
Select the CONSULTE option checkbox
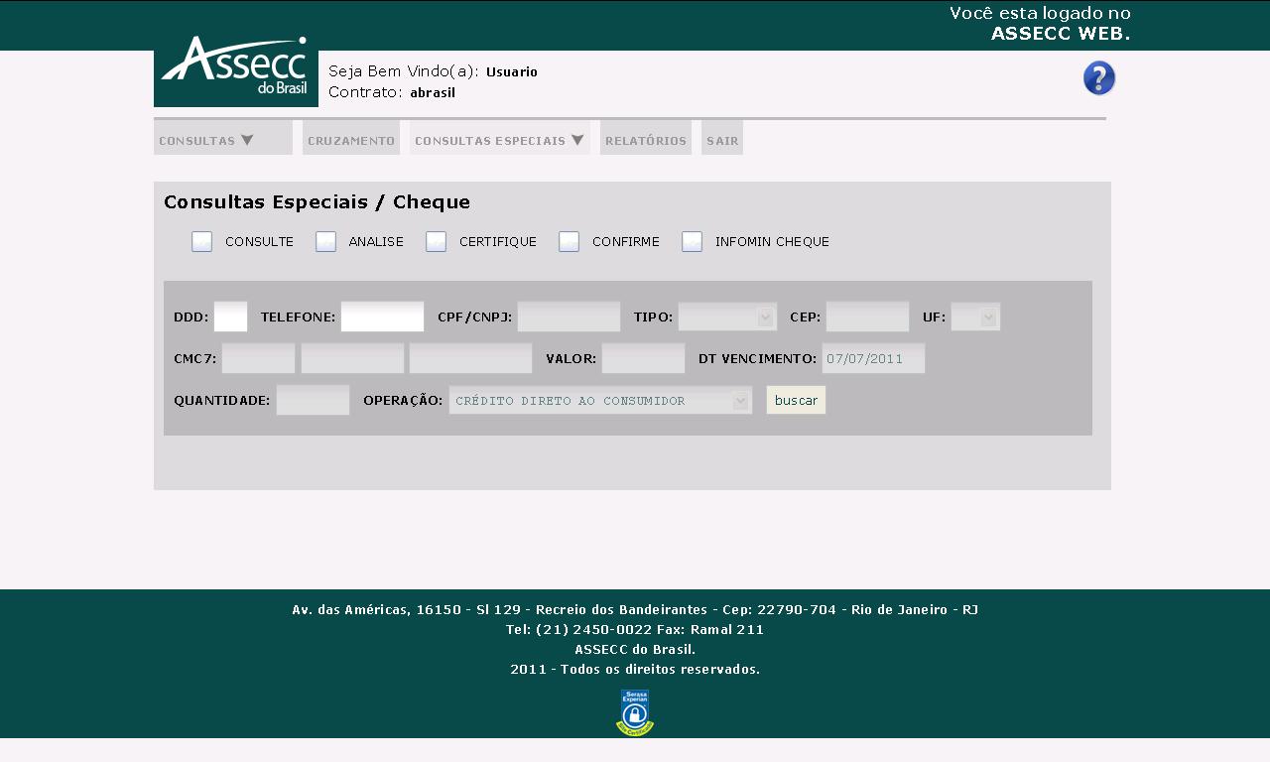coord(201,242)
